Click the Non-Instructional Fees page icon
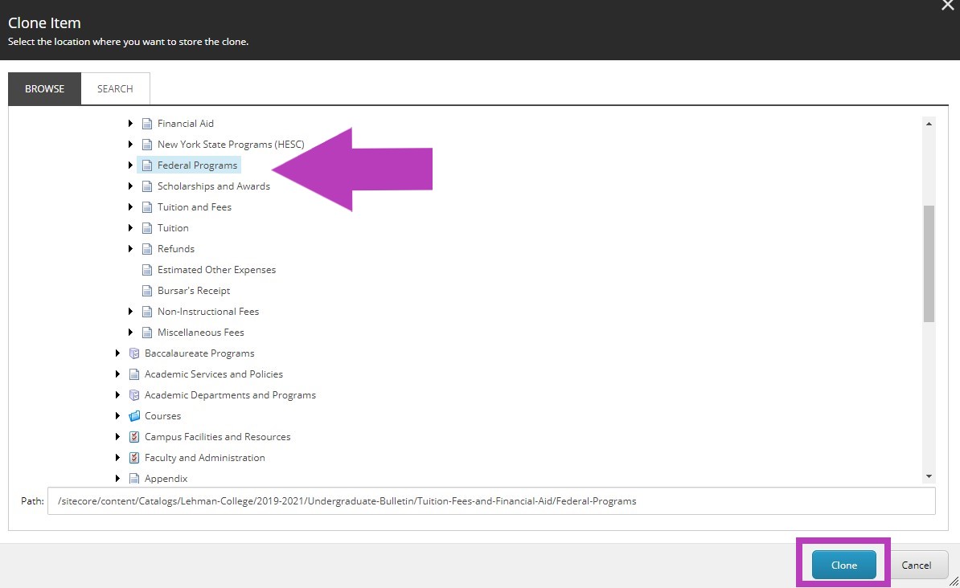This screenshot has width=960, height=588. 147,312
